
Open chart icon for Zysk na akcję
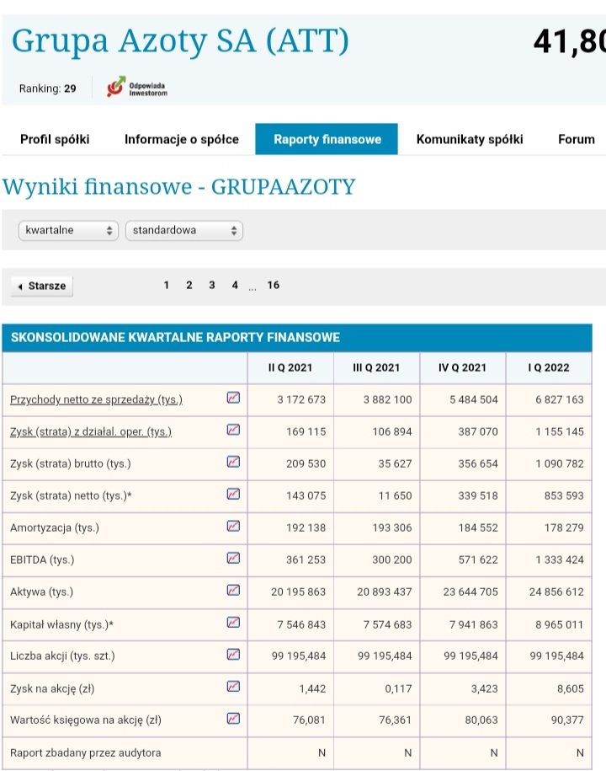point(233,687)
